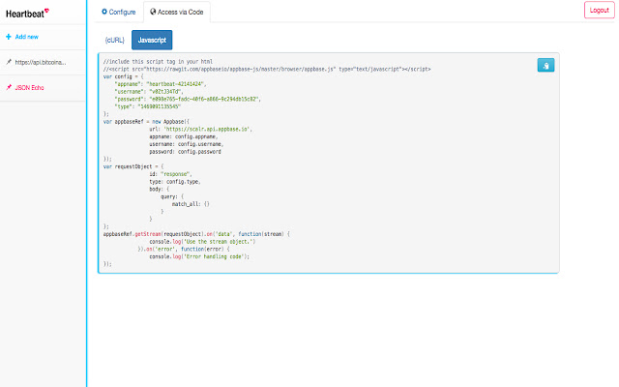
Task: Click the "username" config line
Action: point(149,92)
